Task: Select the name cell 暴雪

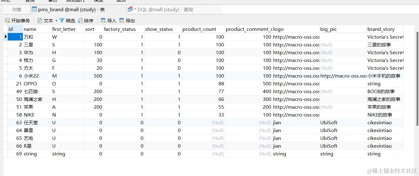Action: click(37, 130)
